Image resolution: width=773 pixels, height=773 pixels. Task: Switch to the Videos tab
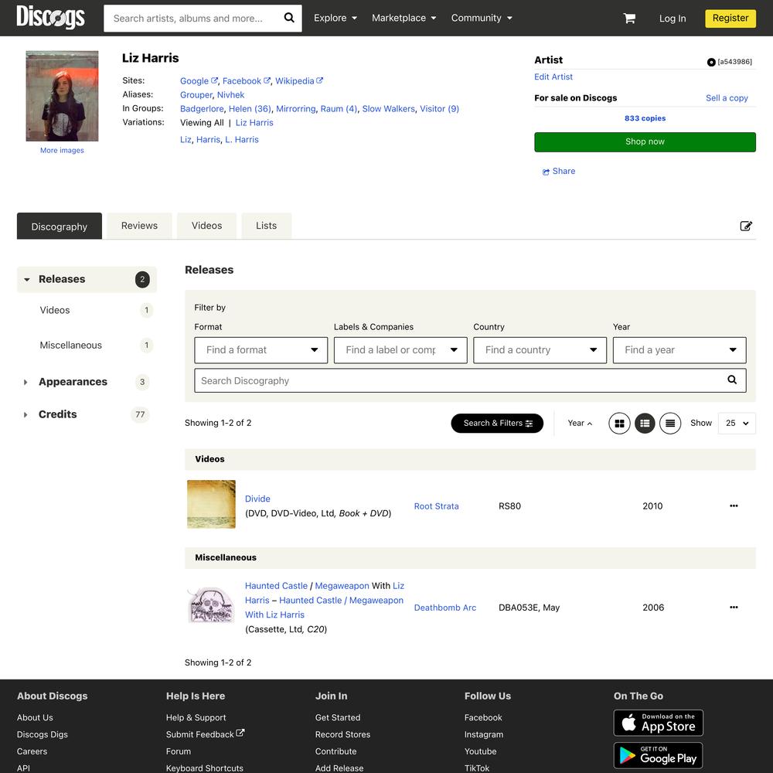coord(206,226)
